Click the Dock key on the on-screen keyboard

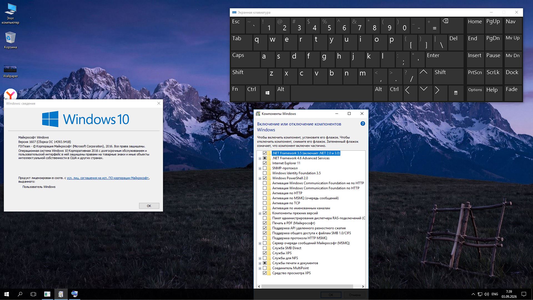(x=513, y=76)
